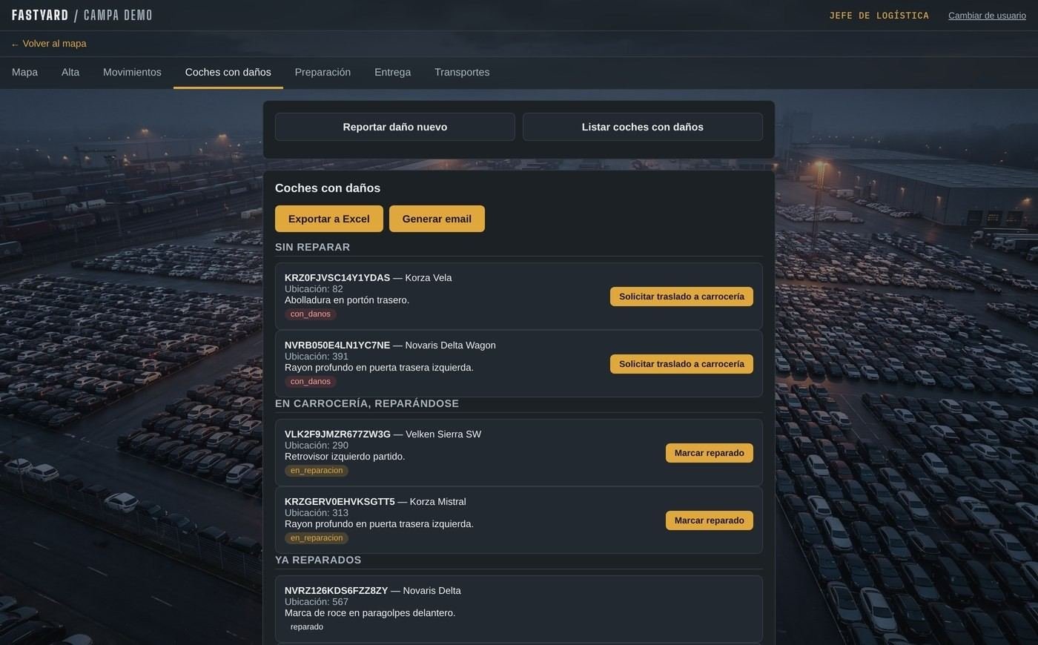
Task: Click Listar coches con daños button
Action: click(x=643, y=127)
